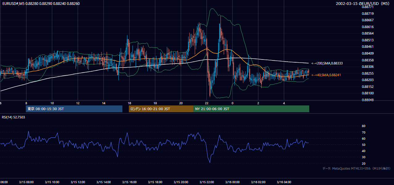Image resolution: width=394 pixels, height=185 pixels.
Task: Click price axis value 0.88616
Action: [367, 27]
